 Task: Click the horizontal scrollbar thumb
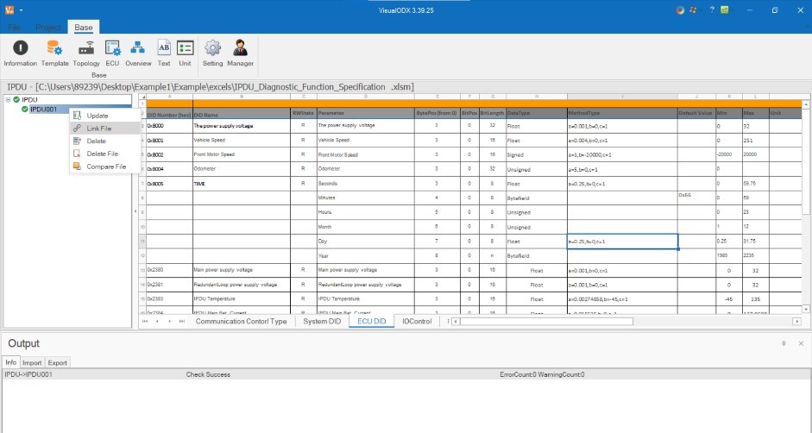tap(546, 321)
